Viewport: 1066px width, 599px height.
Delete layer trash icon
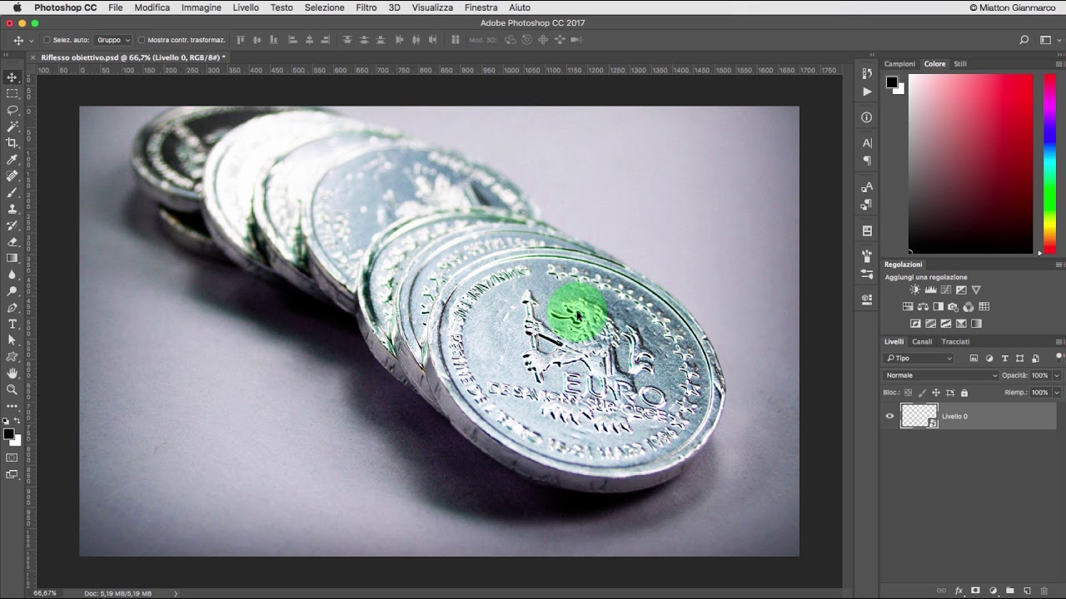pos(1044,591)
